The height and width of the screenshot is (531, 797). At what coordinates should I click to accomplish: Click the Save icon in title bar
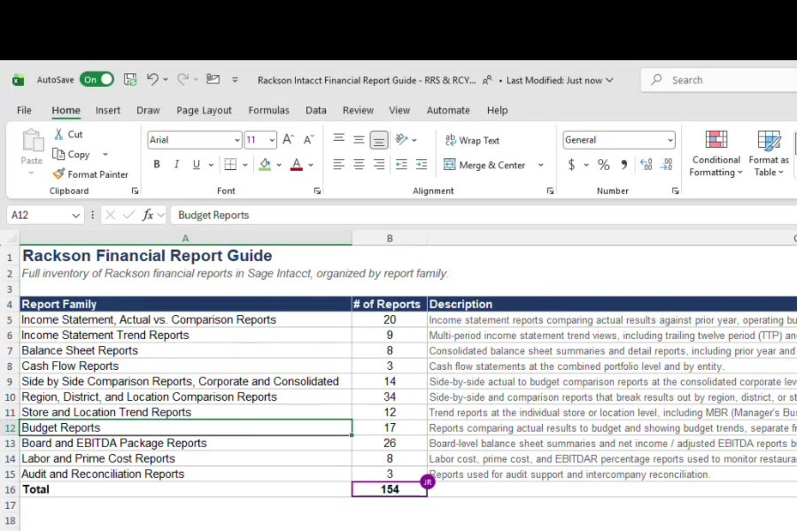(130, 80)
